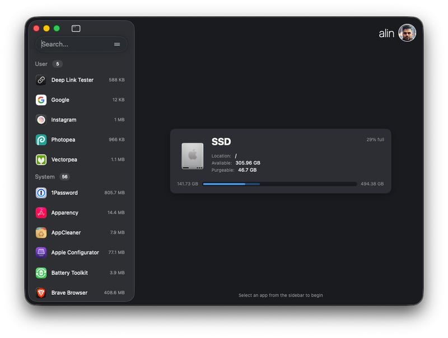Select the Deep Link Tester entry
This screenshot has width=448, height=338.
point(72,80)
